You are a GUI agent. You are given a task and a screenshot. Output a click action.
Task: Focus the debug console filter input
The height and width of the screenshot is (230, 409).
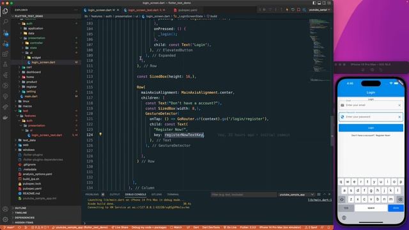[x=243, y=195]
